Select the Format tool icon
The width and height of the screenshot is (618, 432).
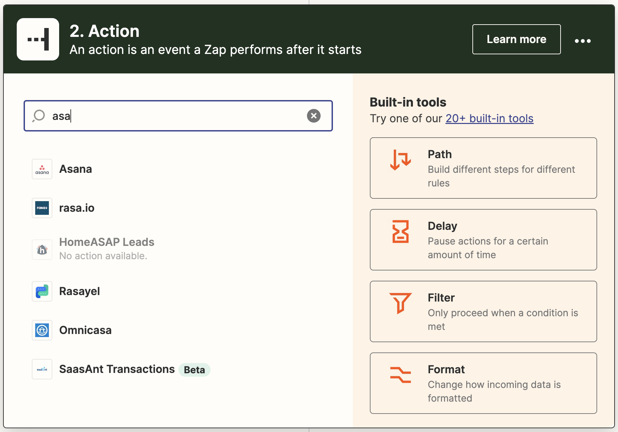[400, 375]
